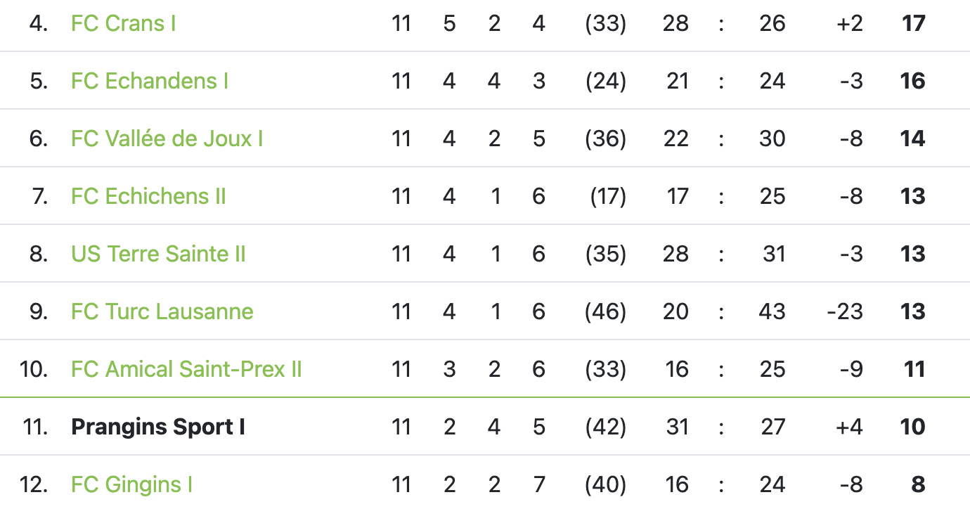The image size is (970, 509).
Task: Open the FC Echandens I team page
Action: pyautogui.click(x=150, y=81)
